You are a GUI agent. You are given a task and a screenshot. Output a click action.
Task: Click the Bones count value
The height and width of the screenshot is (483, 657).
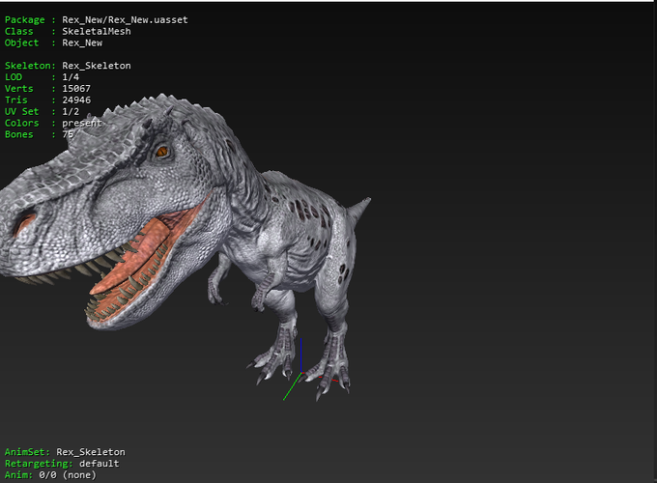[x=68, y=134]
